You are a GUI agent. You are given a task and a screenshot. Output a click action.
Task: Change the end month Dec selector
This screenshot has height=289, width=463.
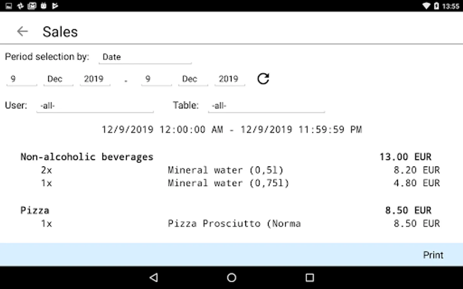[x=193, y=79]
